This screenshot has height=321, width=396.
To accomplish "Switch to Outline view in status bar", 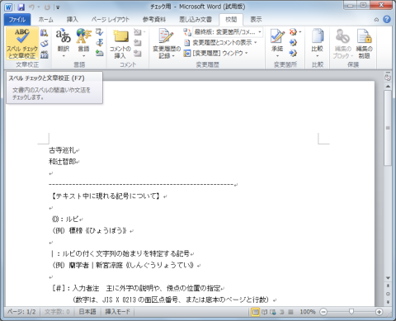I will (x=281, y=312).
